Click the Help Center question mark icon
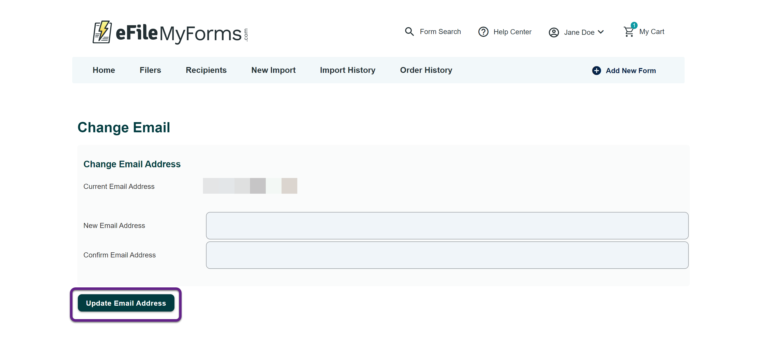The height and width of the screenshot is (344, 779). (483, 32)
